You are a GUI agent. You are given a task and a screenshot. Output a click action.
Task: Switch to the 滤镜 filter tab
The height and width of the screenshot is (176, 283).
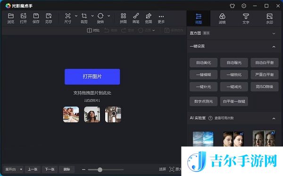222,18
